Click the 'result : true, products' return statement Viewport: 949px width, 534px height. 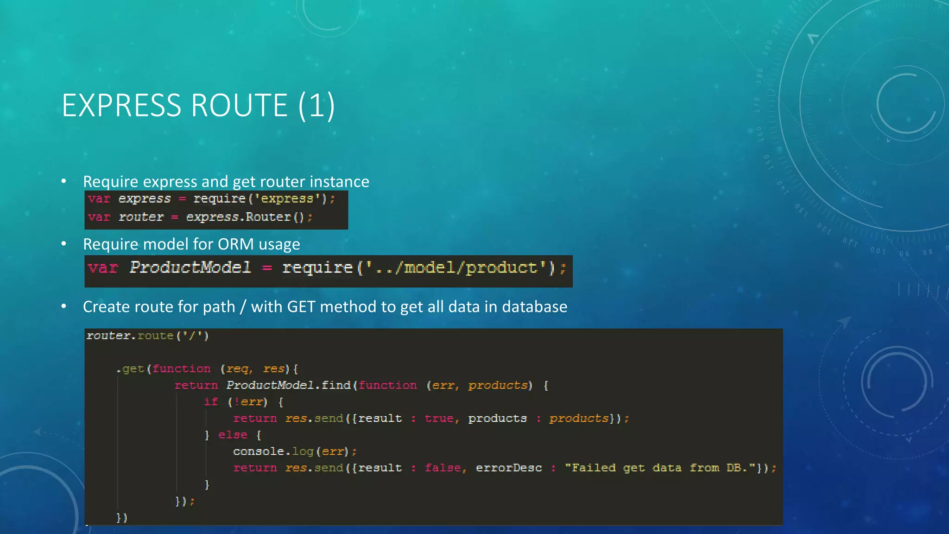(431, 419)
